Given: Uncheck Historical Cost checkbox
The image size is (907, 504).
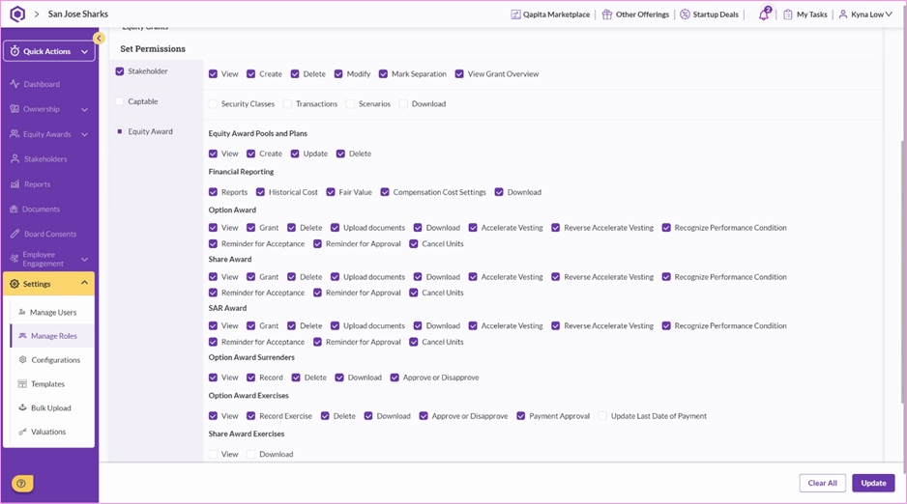Looking at the screenshot, I should [260, 192].
